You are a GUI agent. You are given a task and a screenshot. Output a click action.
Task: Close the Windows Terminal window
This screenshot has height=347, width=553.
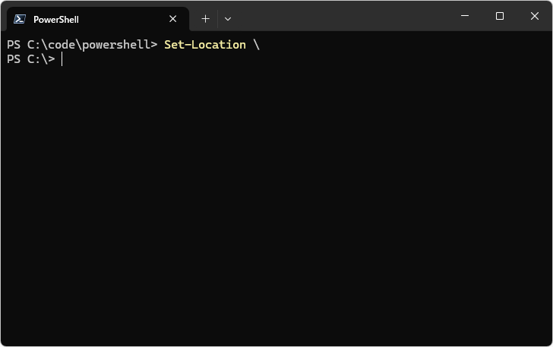[535, 16]
